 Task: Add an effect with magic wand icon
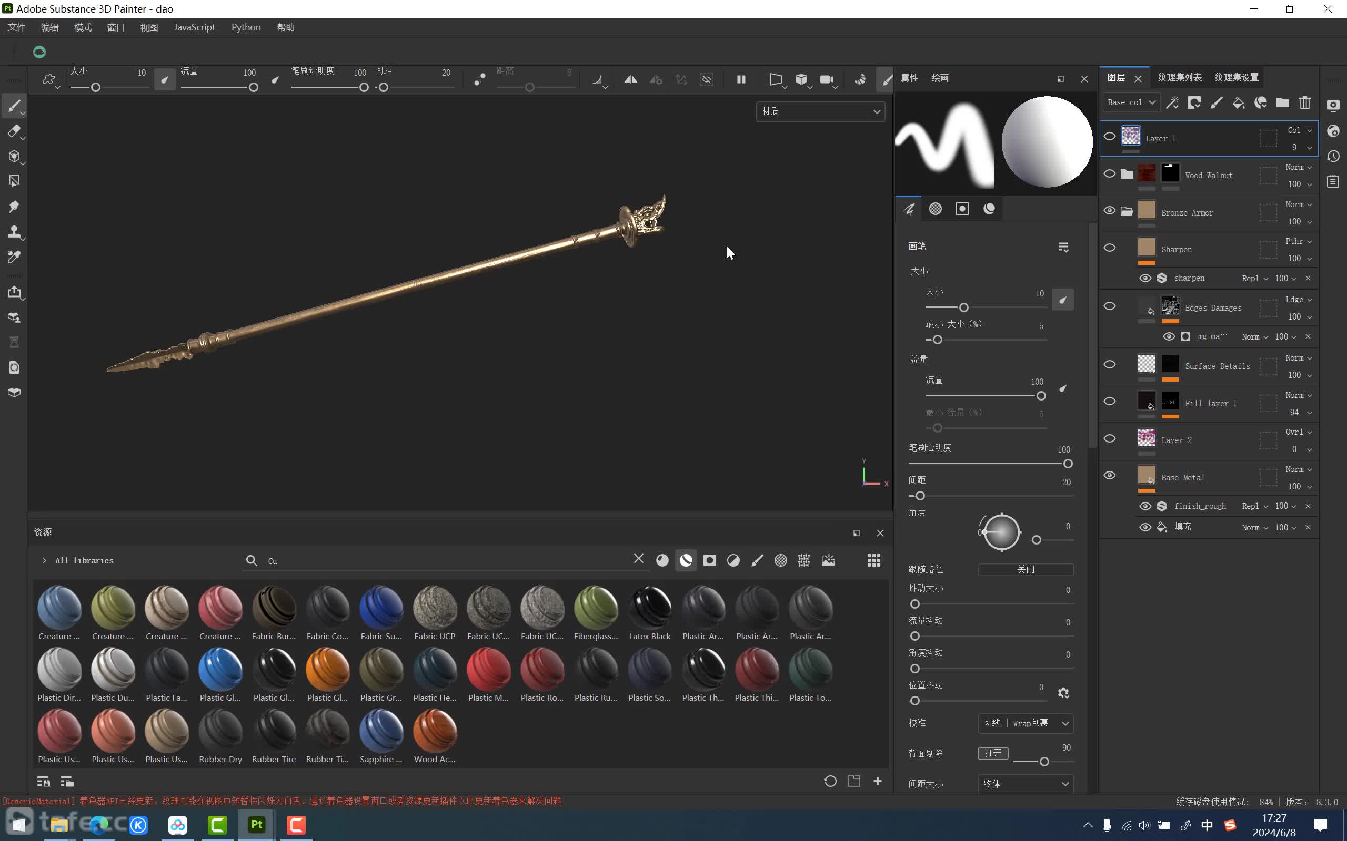(x=1172, y=102)
